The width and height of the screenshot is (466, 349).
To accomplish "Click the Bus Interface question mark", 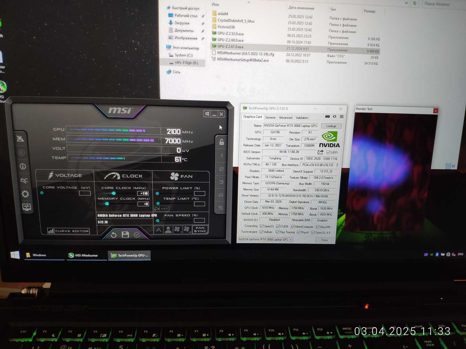I will point(337,165).
